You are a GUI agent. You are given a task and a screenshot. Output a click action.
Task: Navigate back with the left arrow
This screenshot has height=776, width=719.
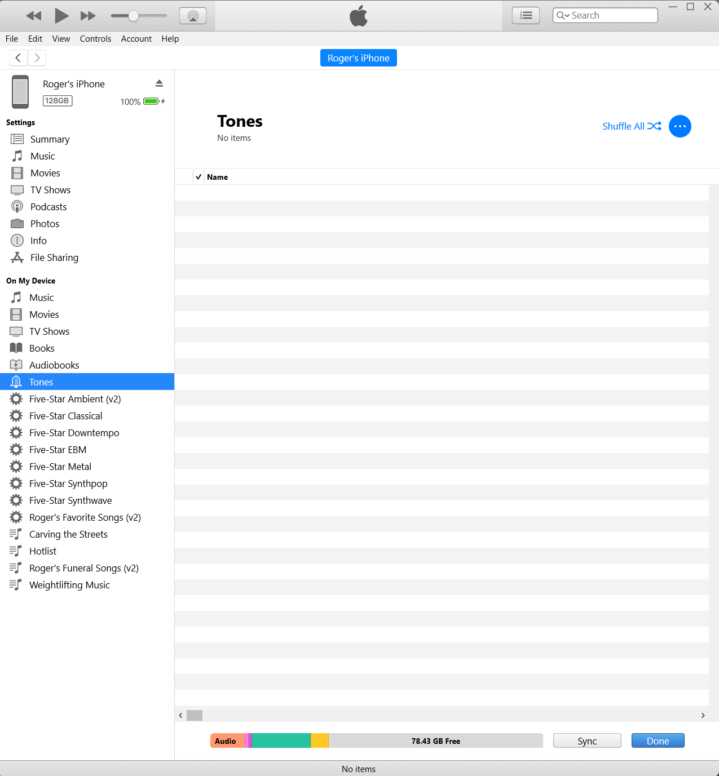[18, 57]
